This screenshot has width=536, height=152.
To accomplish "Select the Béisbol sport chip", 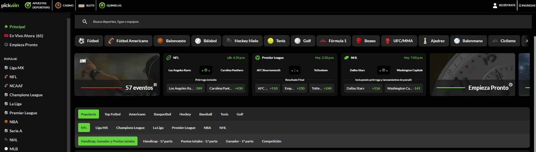I will (206, 41).
